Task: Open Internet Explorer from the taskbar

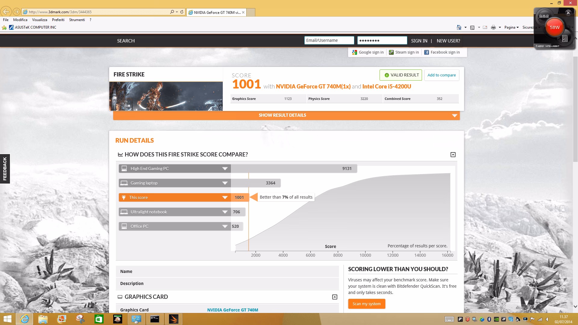Action: [x=24, y=319]
